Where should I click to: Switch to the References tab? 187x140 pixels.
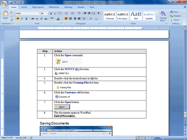(54, 7)
